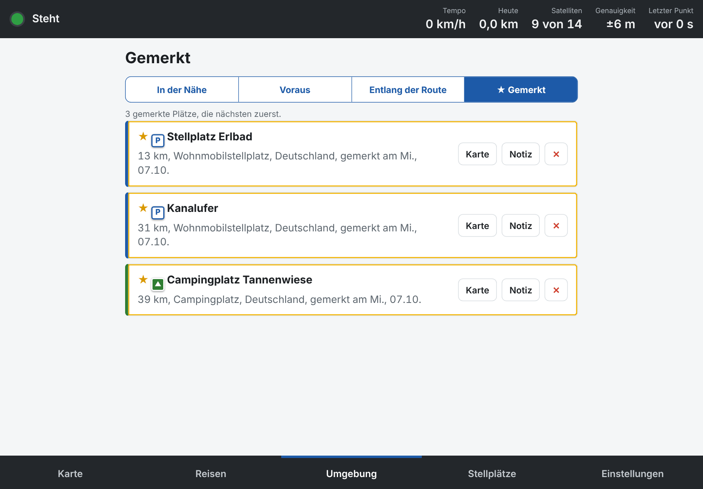Show Stellplatz Erlbad on Karte
Viewport: 703px width, 489px height.
click(477, 154)
